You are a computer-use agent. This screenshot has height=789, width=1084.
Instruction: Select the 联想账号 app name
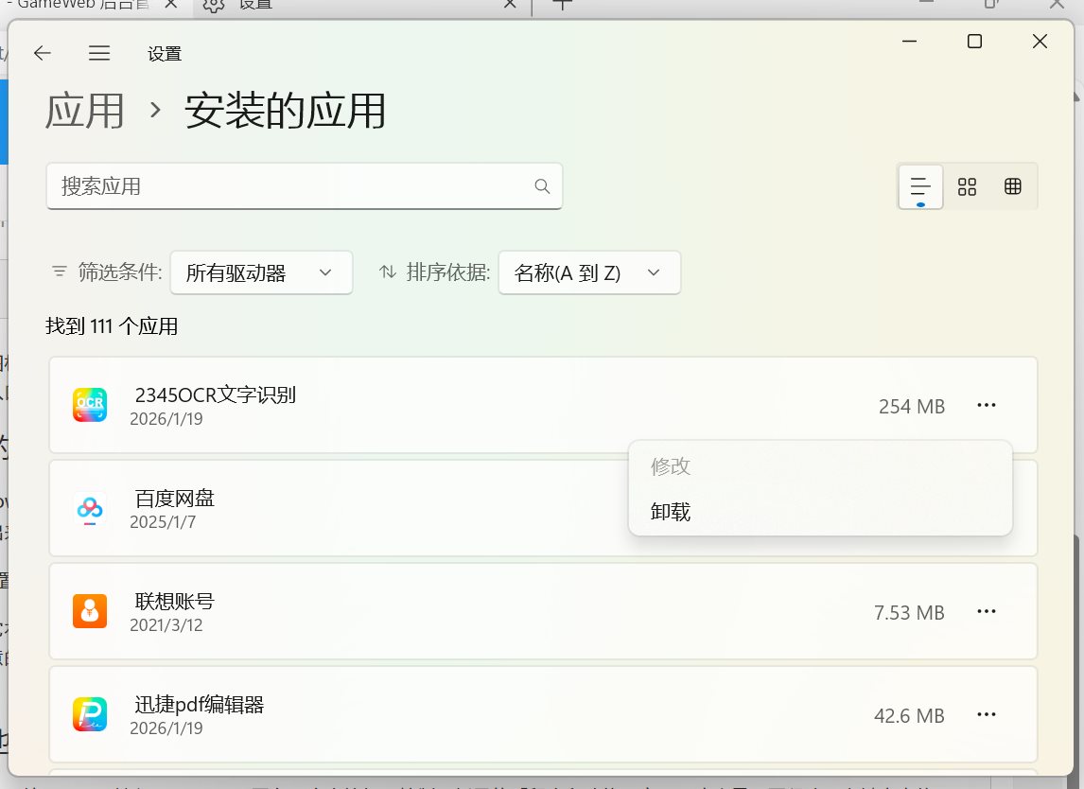[174, 602]
